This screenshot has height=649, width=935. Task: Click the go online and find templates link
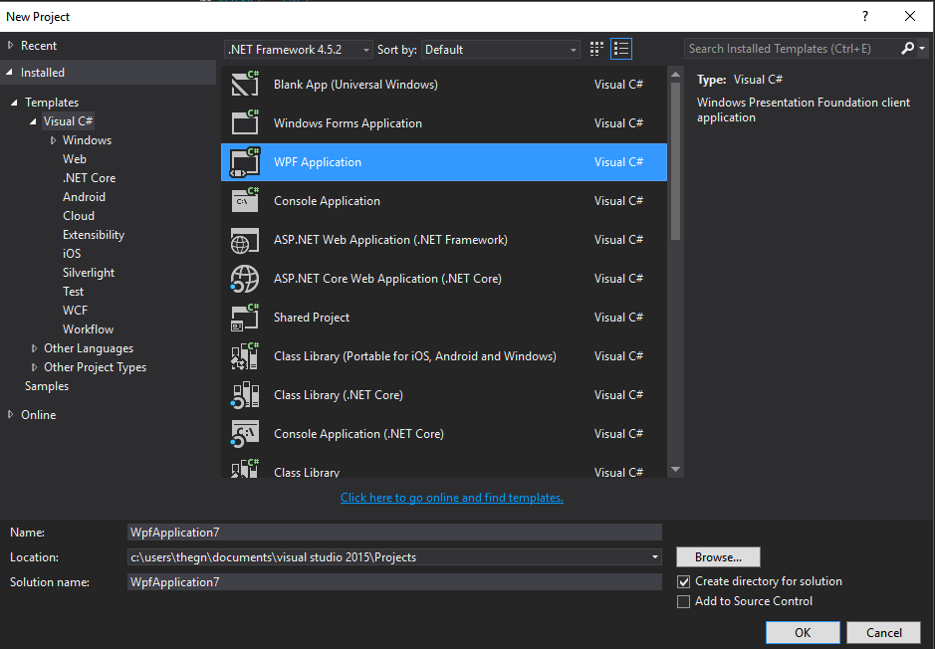point(451,498)
